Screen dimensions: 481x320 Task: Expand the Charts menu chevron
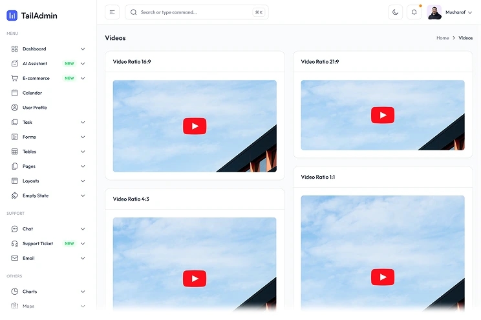[x=83, y=292]
